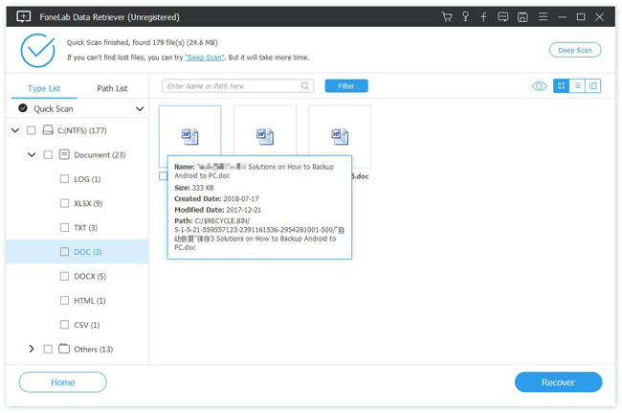This screenshot has width=622, height=413.
Task: Tick the first file's checkbox
Action: 163,176
